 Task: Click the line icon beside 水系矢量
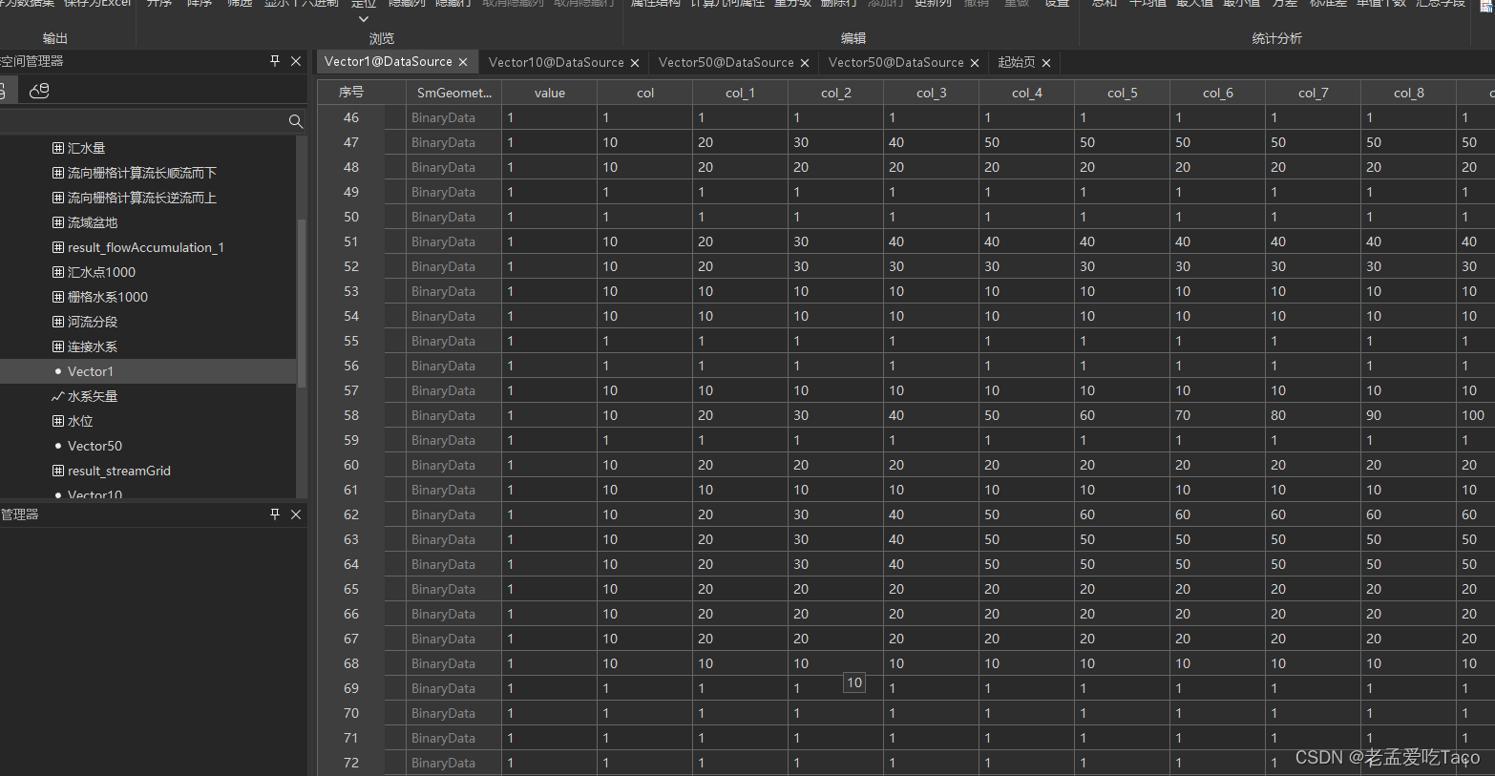pos(57,396)
